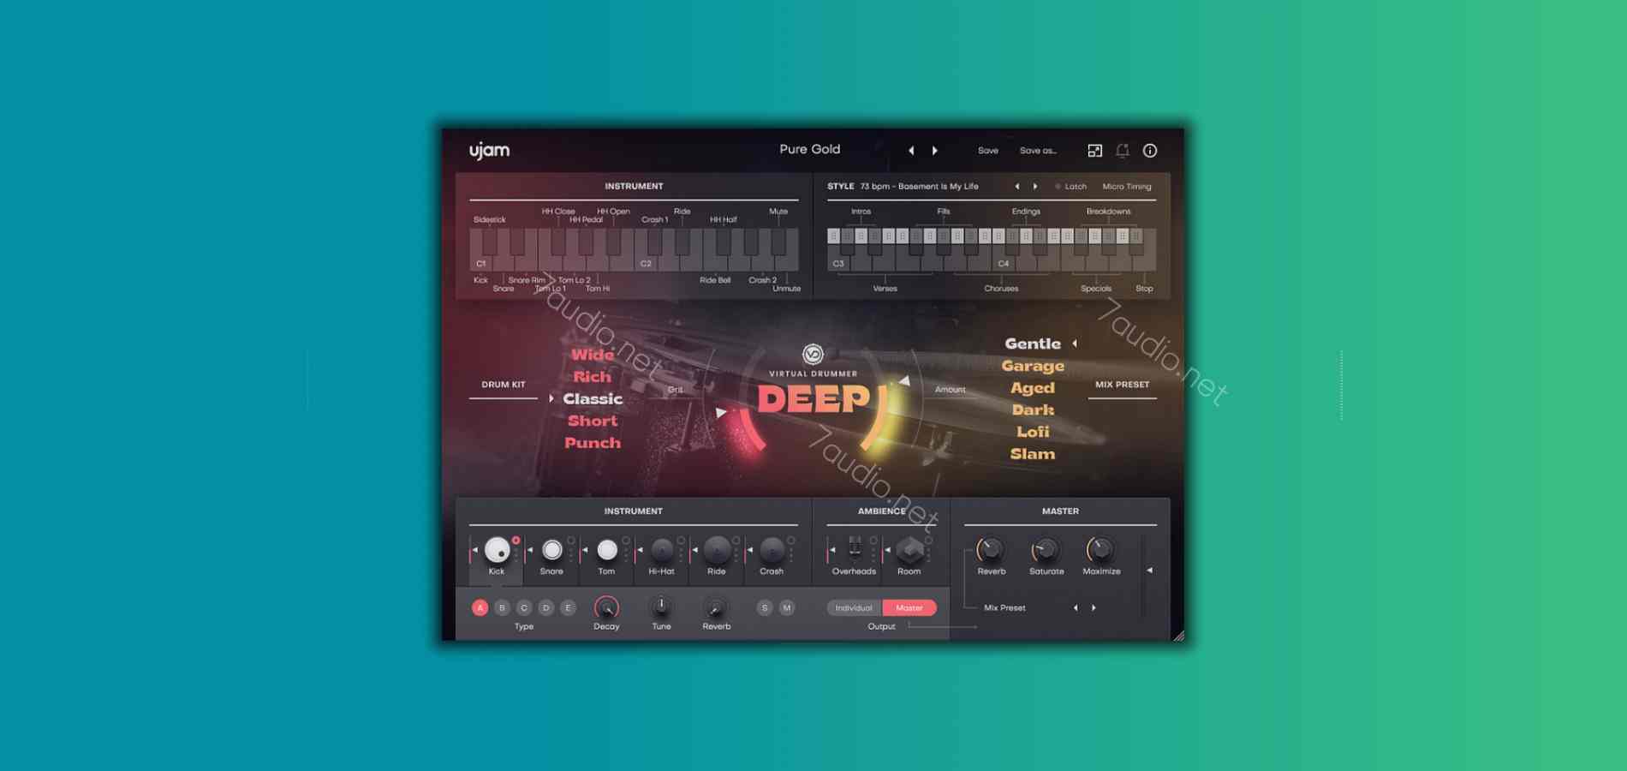1627x771 pixels.
Task: Choose the Short drum kit
Action: [593, 421]
